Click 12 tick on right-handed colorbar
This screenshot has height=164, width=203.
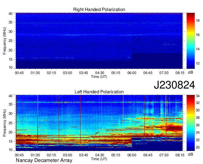(198, 63)
